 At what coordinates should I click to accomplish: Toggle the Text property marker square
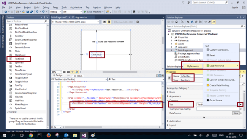pyautogui.click(x=241, y=105)
